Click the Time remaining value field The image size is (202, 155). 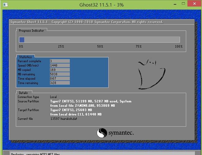pos(60,83)
